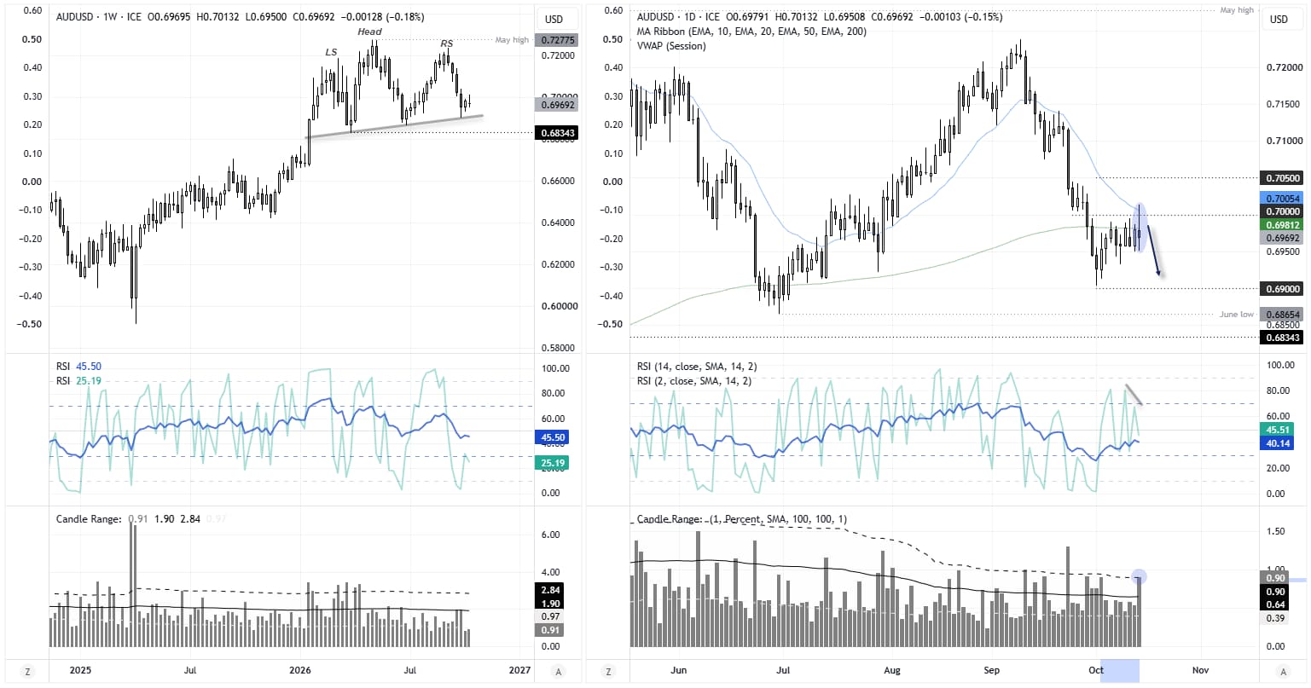Viewport: 1311px width, 688px height.
Task: Select the MA Ribbon indicator legend
Action: (751, 32)
